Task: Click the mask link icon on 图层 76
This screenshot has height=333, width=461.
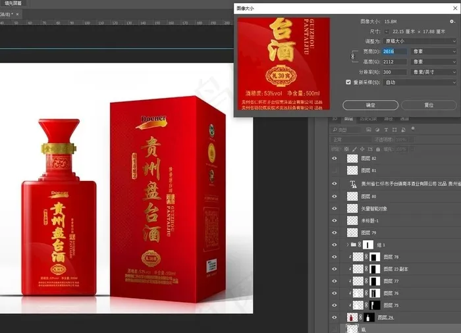Action: 366,294
